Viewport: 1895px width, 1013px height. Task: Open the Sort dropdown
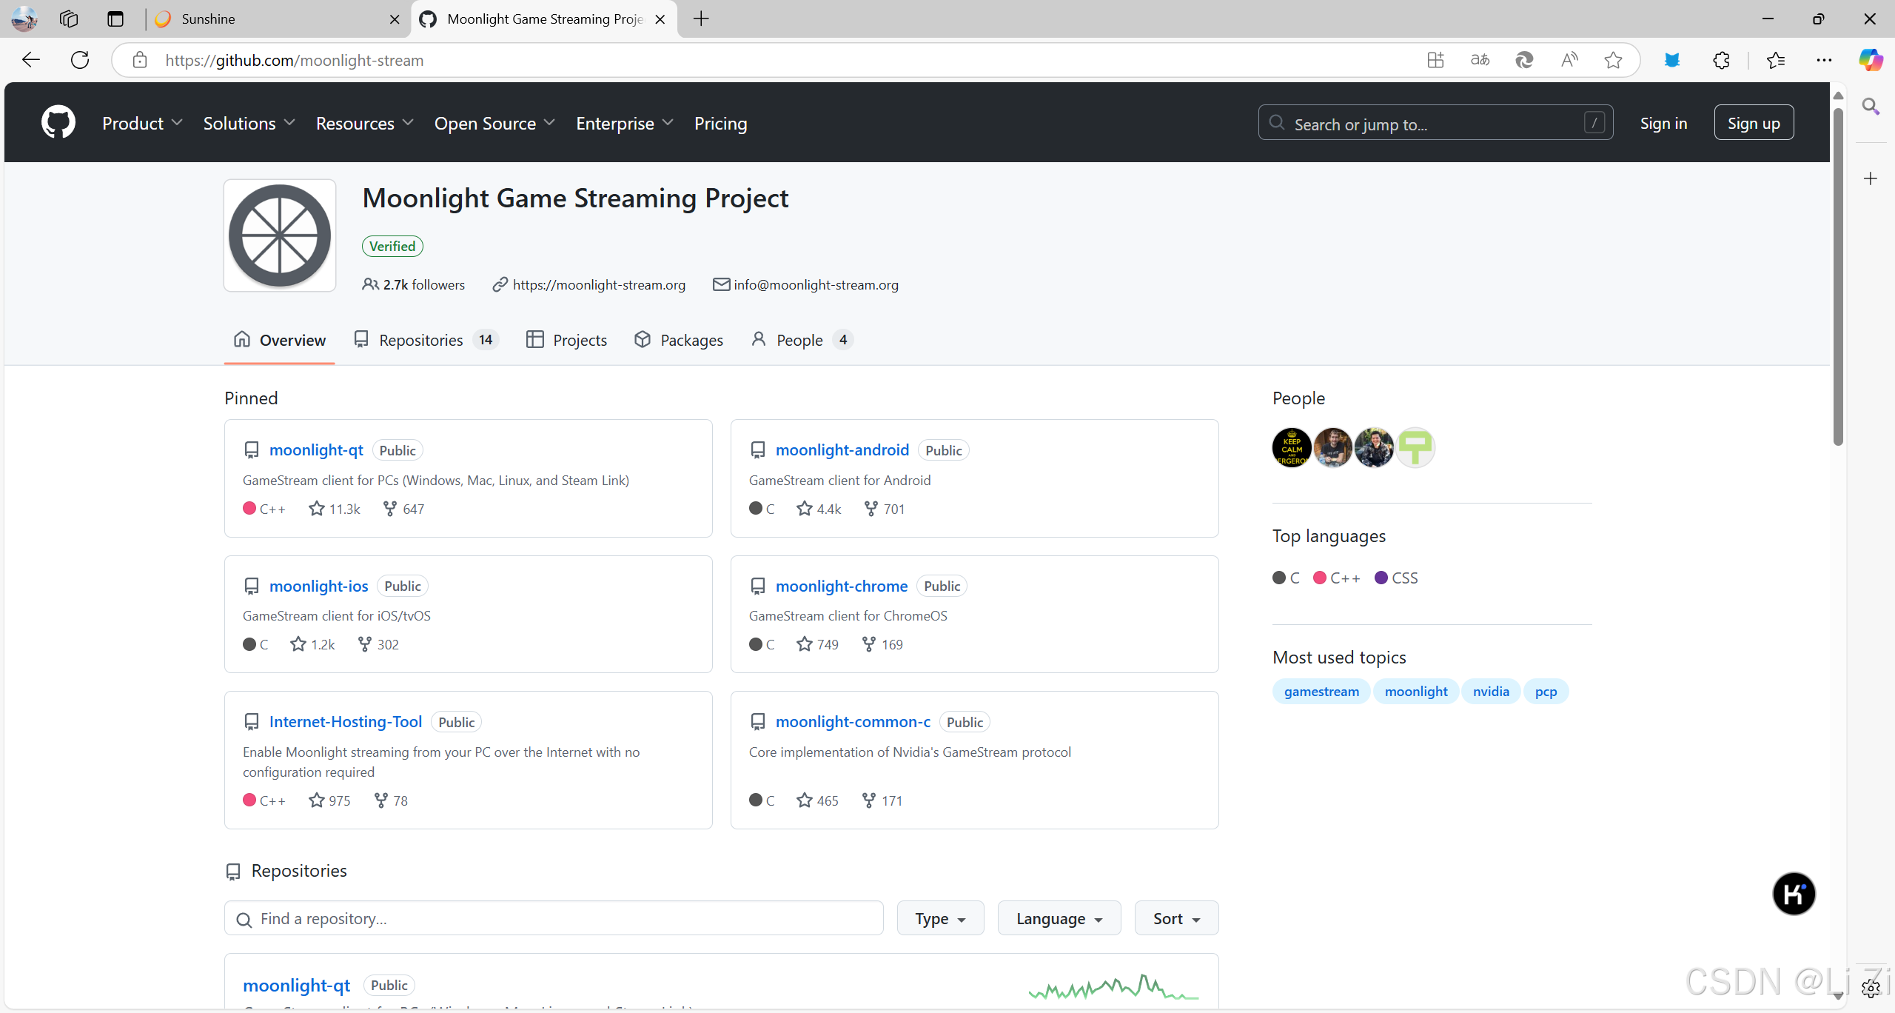point(1175,918)
